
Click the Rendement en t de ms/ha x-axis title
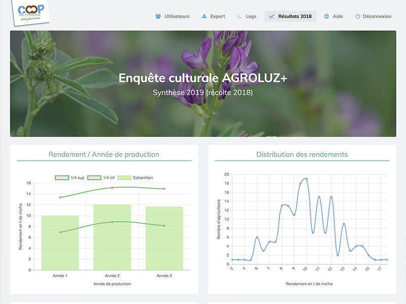tap(309, 284)
